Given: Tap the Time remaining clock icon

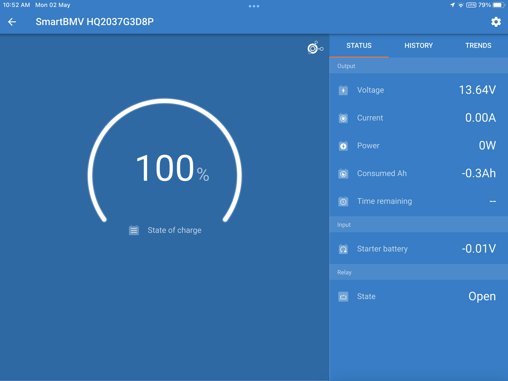Looking at the screenshot, I should 343,201.
